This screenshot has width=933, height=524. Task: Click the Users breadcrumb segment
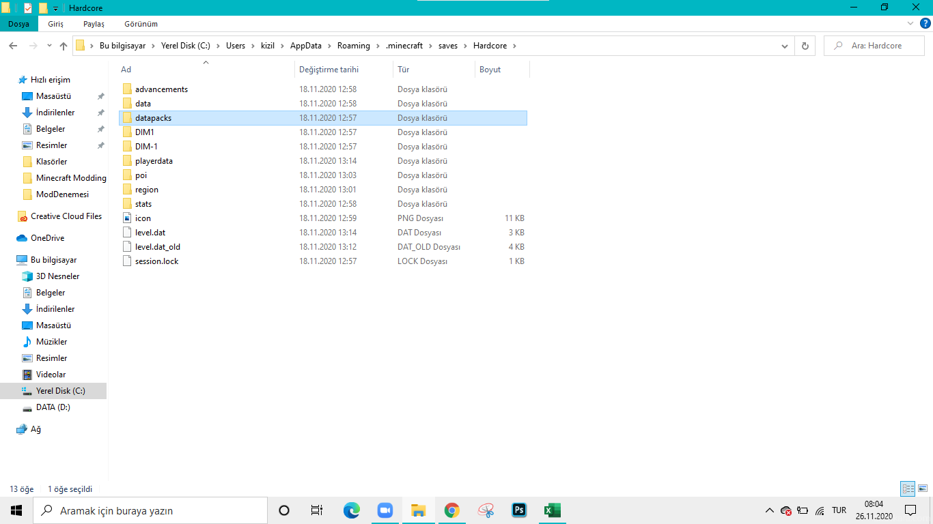[235, 46]
